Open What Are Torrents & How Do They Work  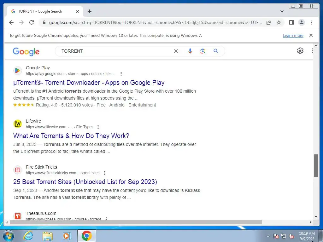coord(71,136)
